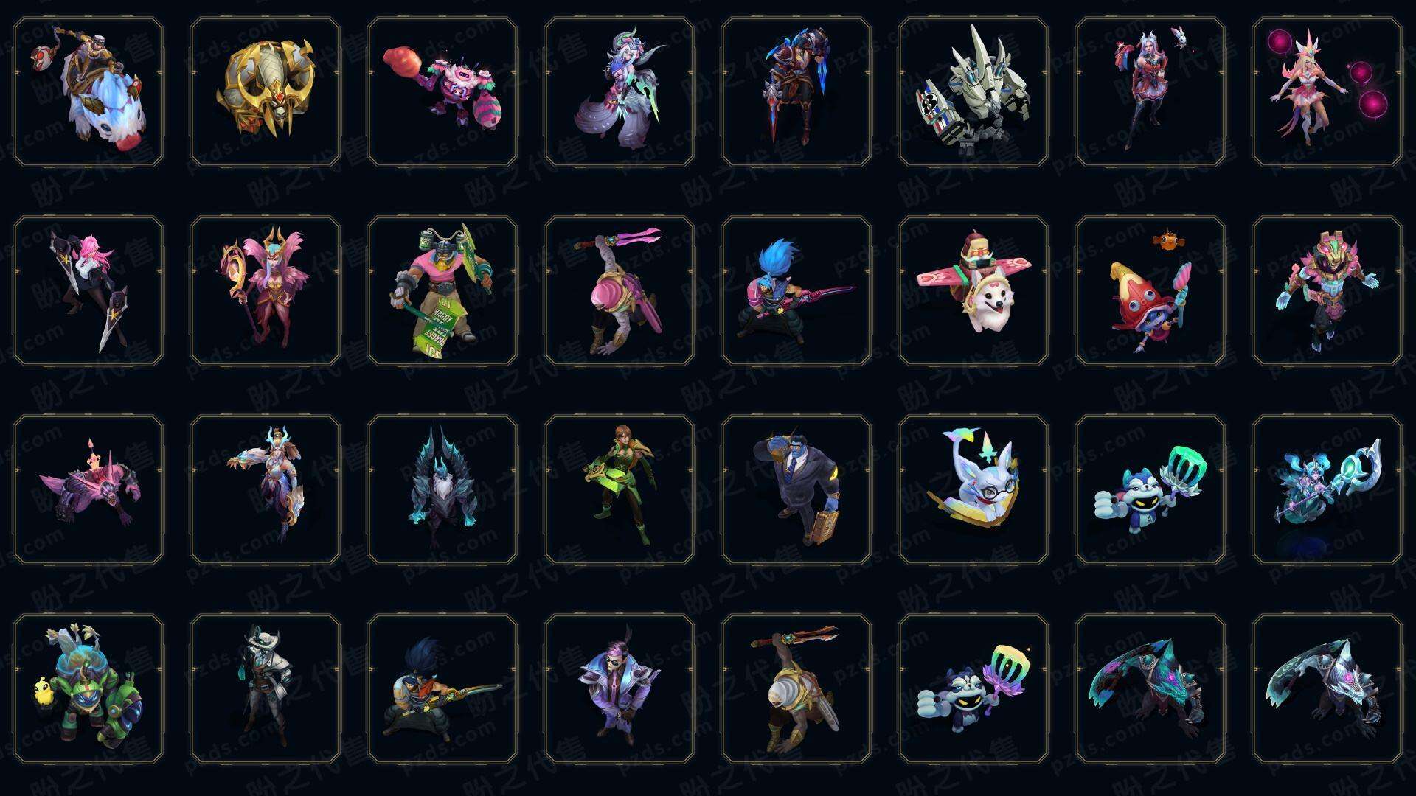The height and width of the screenshot is (796, 1416).
Task: Select the pink feathered mage with golden staff
Action: [x=265, y=290]
